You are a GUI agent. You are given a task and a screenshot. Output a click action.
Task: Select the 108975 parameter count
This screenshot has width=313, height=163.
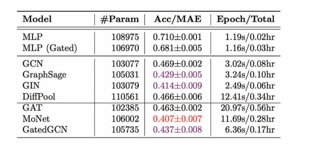125,37
